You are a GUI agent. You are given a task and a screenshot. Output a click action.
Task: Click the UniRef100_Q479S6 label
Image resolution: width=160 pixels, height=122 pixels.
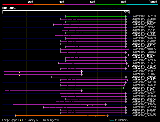click(143, 33)
